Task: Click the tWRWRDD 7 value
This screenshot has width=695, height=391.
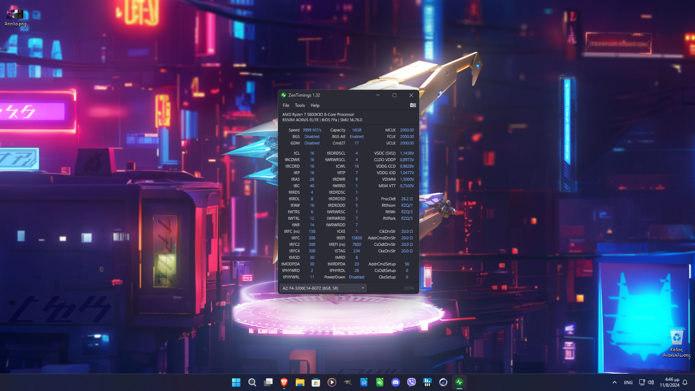Action: pos(357,225)
